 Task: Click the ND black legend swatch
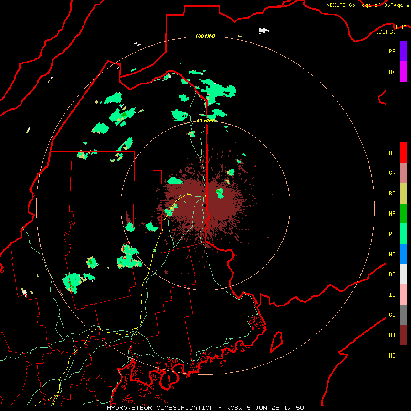tap(403, 355)
